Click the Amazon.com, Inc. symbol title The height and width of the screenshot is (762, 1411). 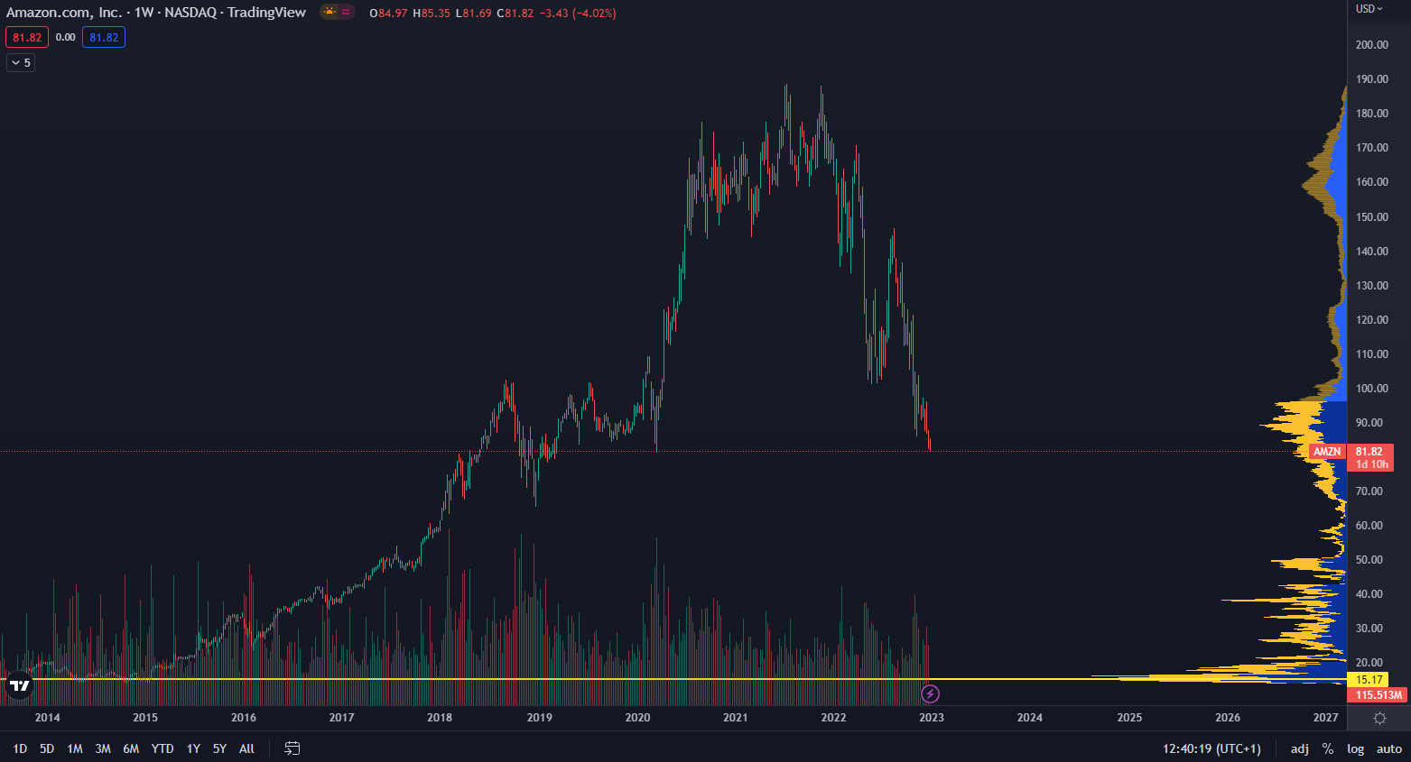tap(63, 13)
